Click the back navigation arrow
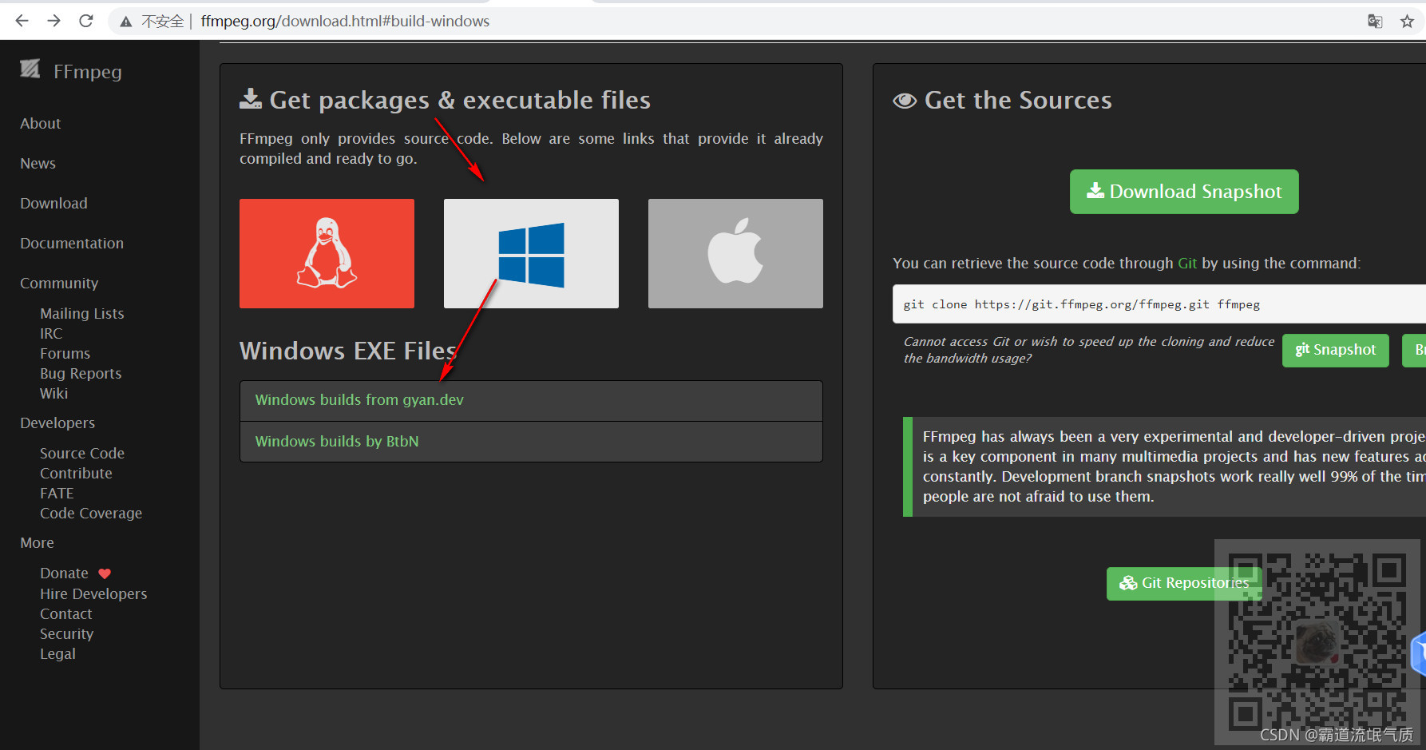 click(21, 21)
